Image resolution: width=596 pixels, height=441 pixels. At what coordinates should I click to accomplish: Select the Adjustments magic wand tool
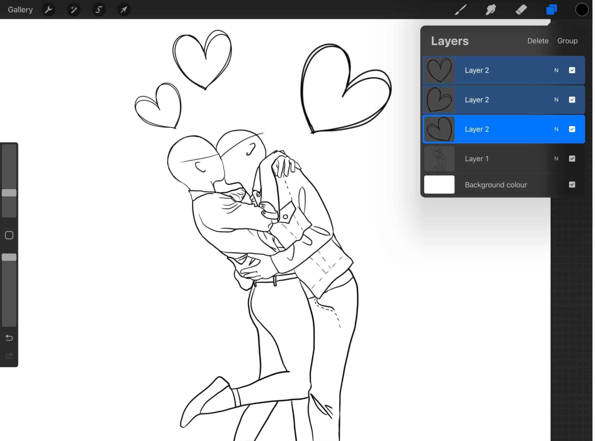[x=74, y=10]
